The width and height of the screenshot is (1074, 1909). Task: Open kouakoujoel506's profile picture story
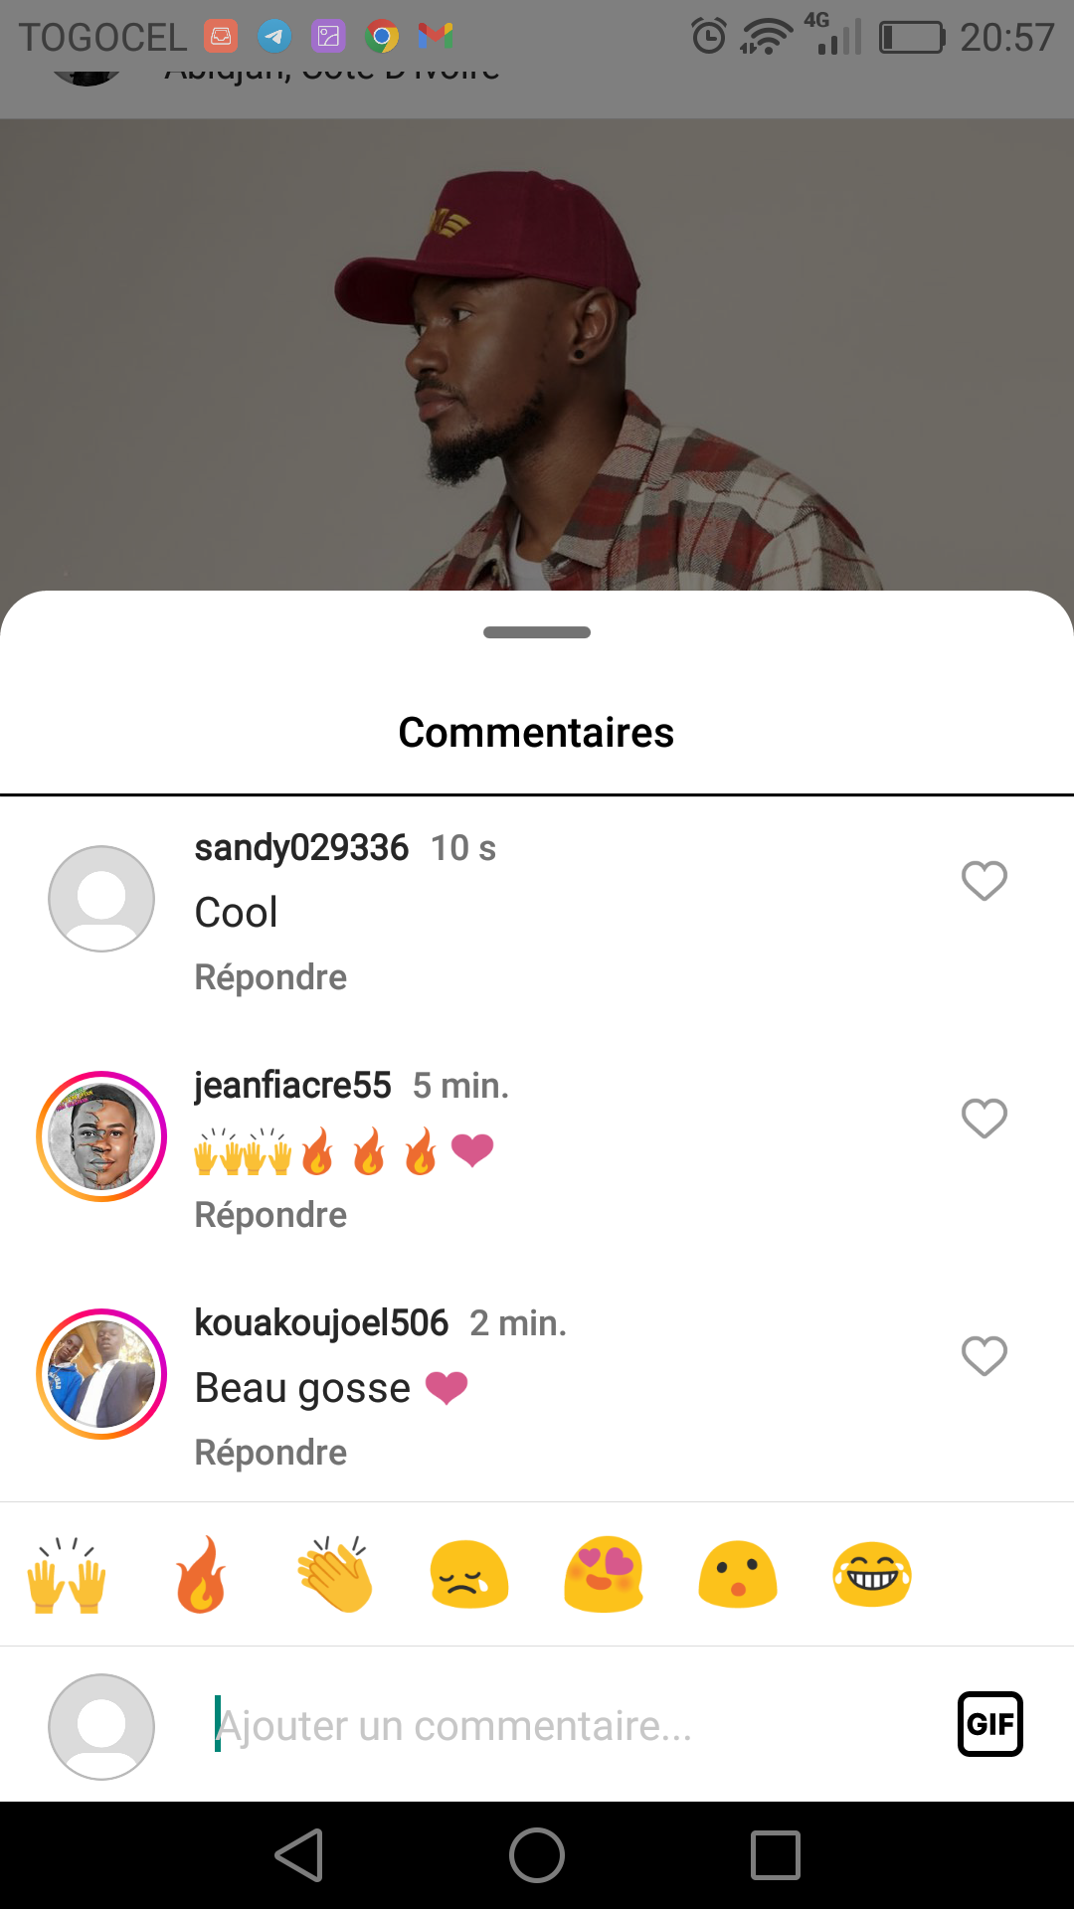pyautogui.click(x=101, y=1374)
